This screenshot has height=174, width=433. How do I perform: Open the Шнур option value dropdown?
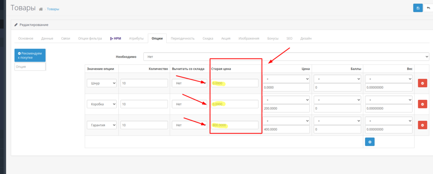tap(102, 83)
